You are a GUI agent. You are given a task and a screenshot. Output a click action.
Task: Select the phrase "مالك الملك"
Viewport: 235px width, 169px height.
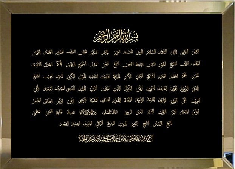tap(110, 112)
